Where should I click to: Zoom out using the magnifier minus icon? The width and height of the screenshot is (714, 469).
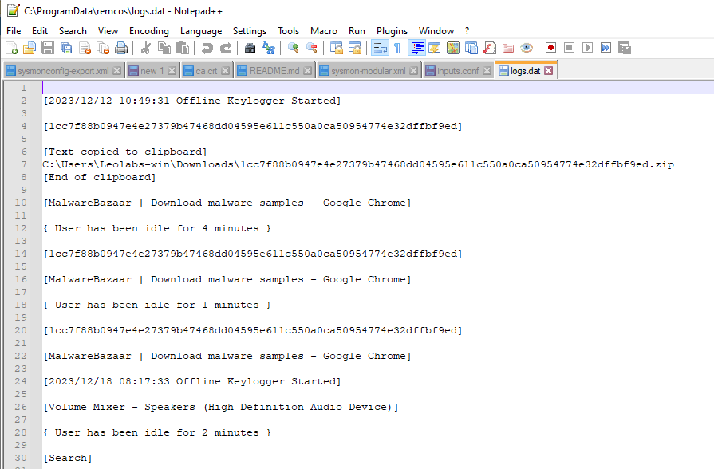(311, 48)
